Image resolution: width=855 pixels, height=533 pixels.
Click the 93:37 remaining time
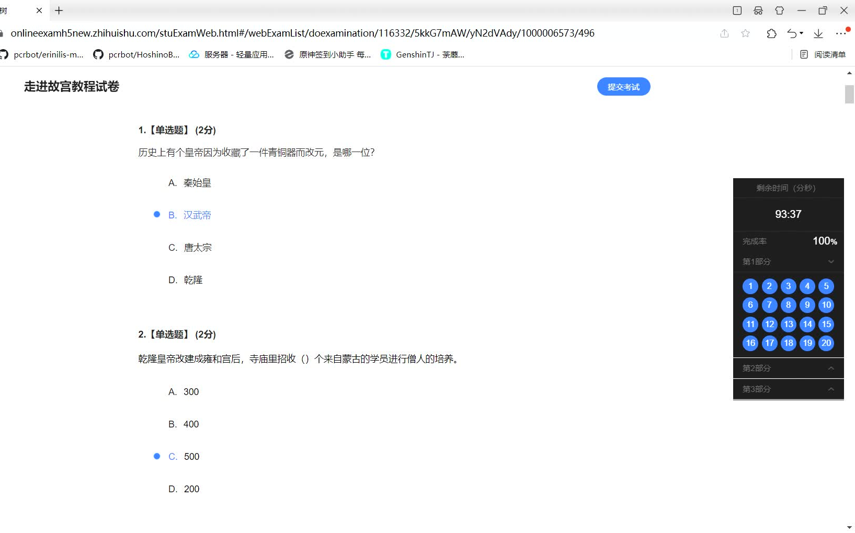tap(788, 214)
